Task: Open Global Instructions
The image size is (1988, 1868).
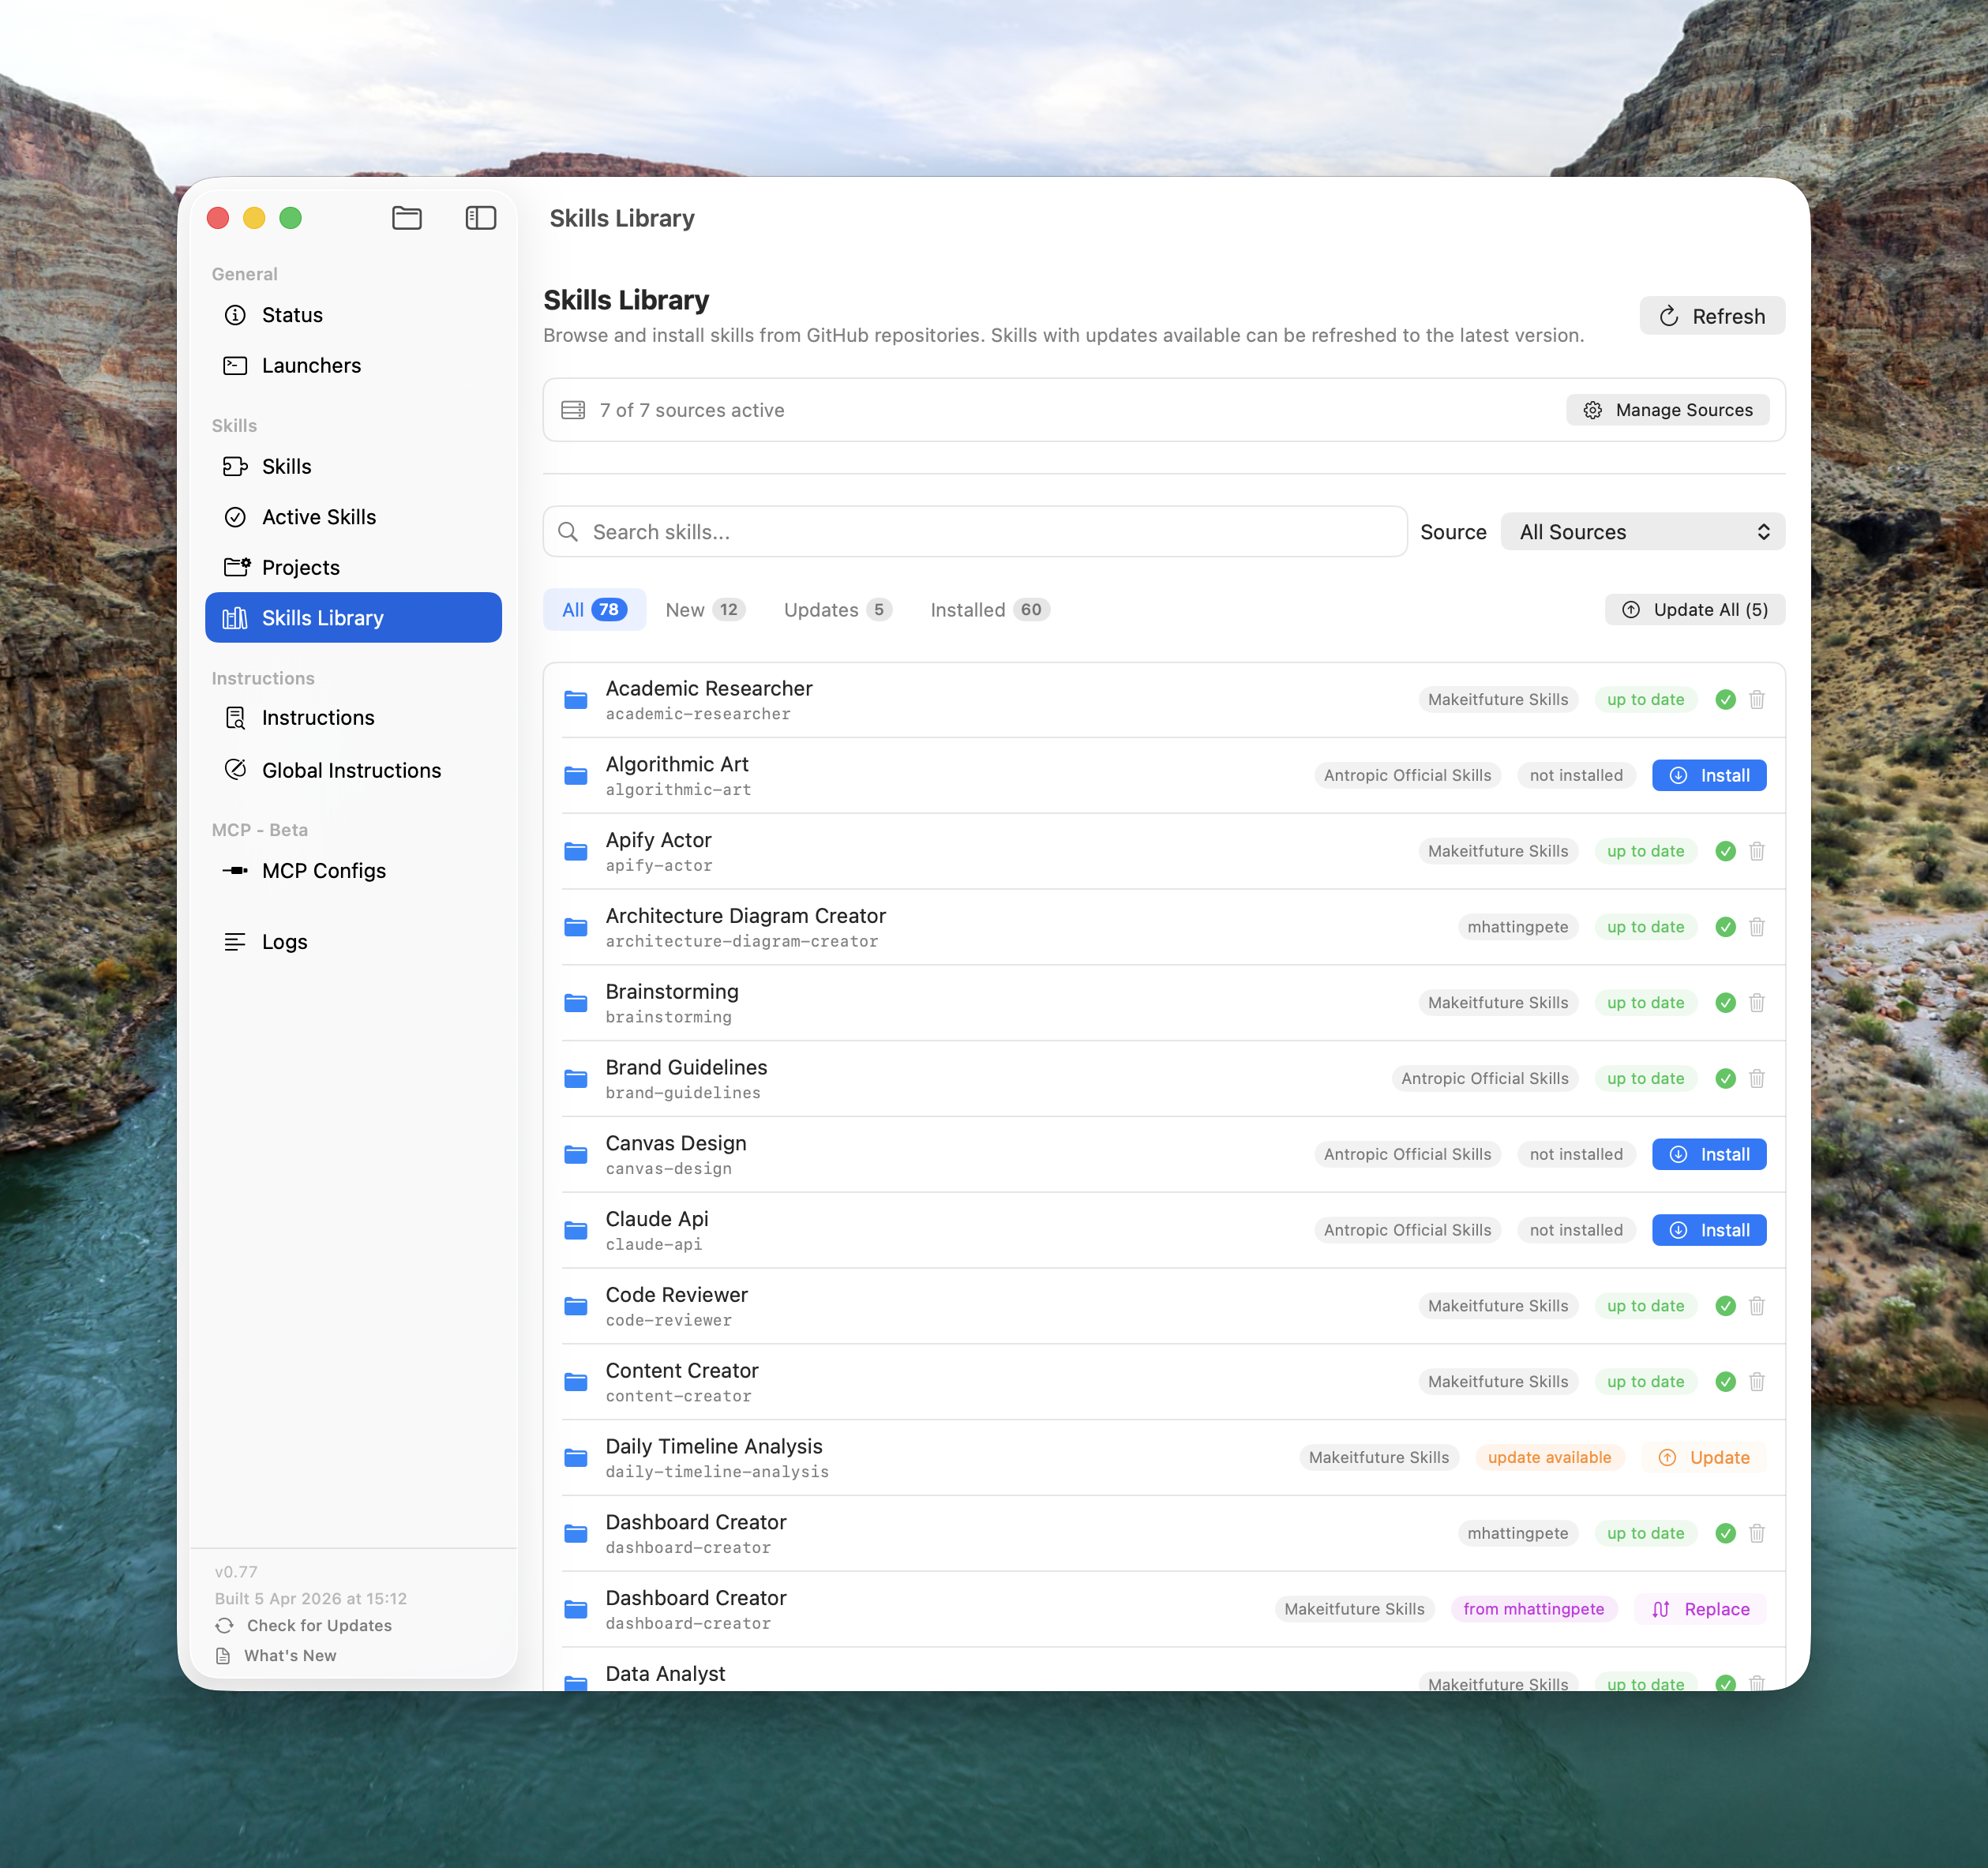Action: click(x=351, y=770)
